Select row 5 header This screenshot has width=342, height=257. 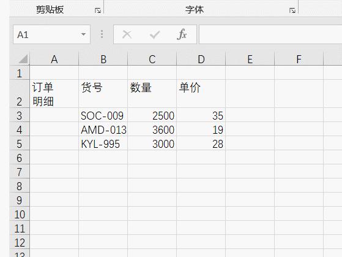(20, 143)
